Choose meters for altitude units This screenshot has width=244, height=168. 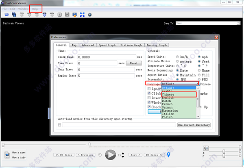[177, 61]
